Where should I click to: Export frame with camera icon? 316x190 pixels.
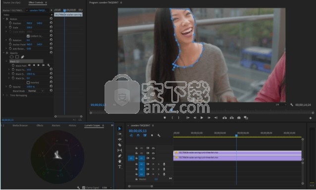coord(239,118)
